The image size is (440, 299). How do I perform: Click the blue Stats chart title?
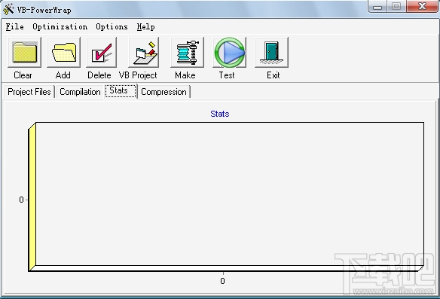tap(220, 114)
